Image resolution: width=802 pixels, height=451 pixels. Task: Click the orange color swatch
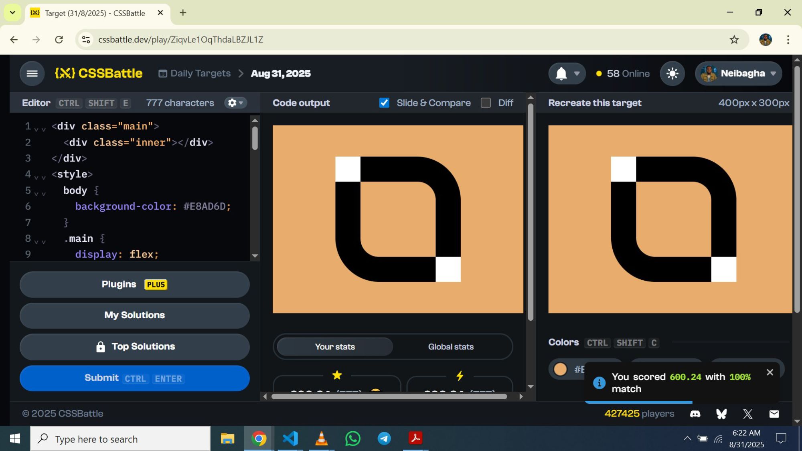pos(560,369)
